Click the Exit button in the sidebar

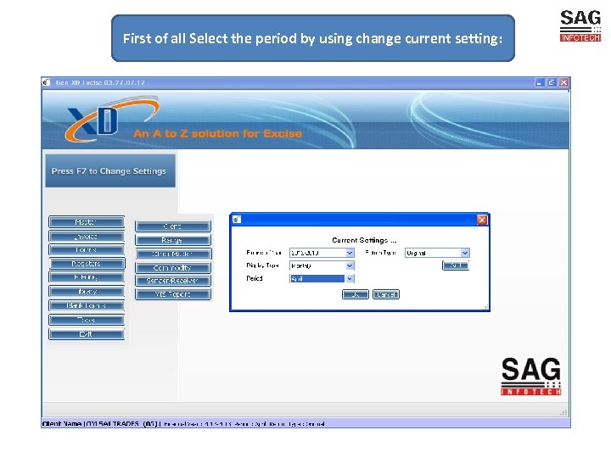coord(87,334)
